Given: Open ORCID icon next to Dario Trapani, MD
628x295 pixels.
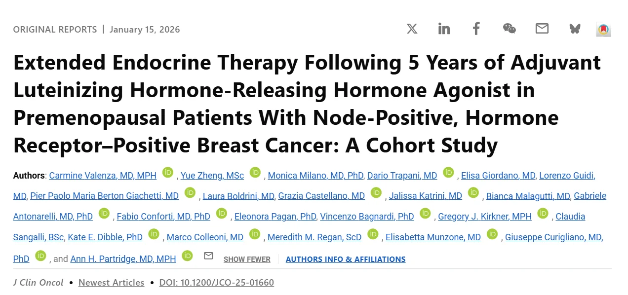Looking at the screenshot, I should [x=448, y=173].
